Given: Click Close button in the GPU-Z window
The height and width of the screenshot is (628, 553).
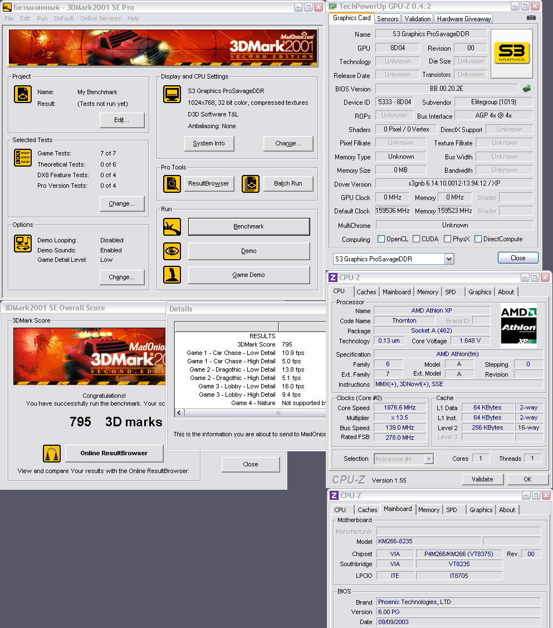Looking at the screenshot, I should pyautogui.click(x=518, y=258).
